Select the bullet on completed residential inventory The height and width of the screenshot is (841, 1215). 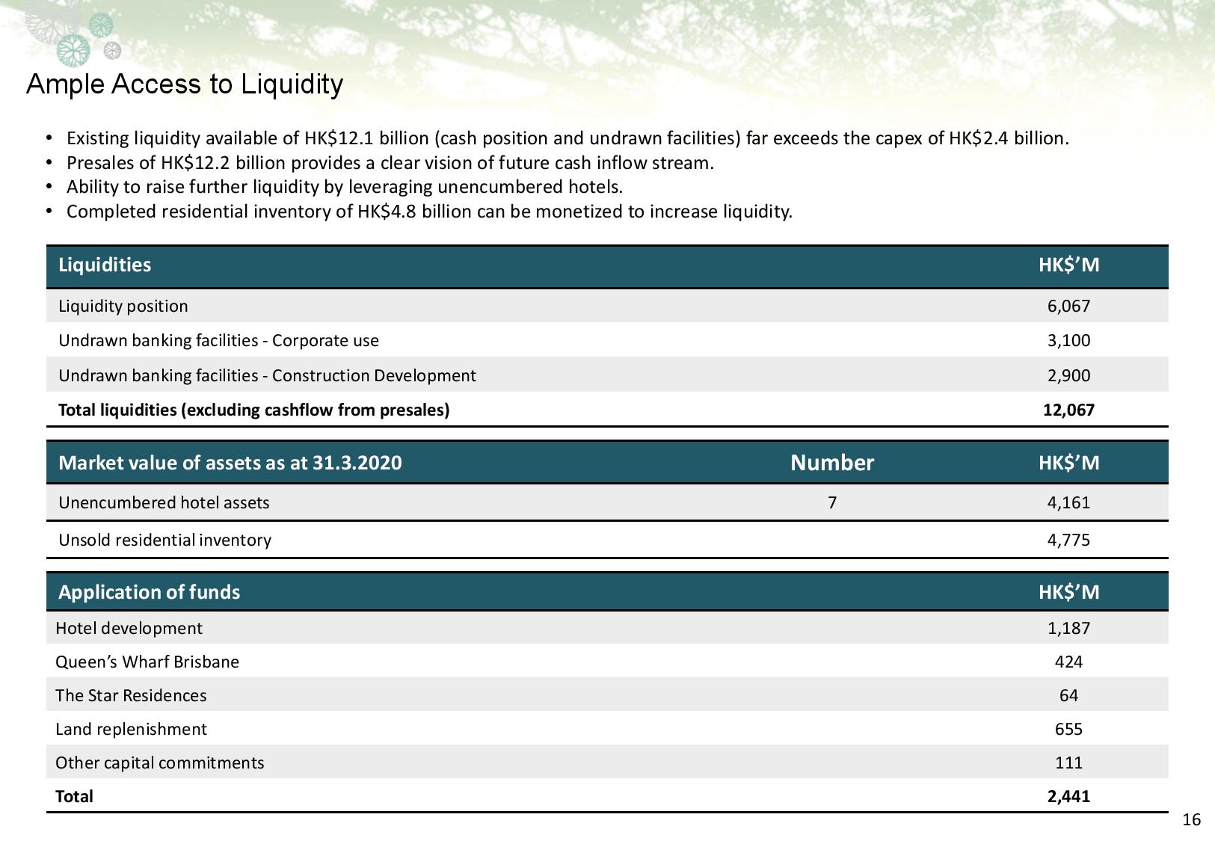click(x=429, y=212)
